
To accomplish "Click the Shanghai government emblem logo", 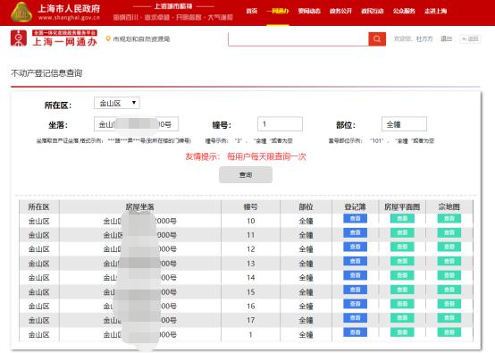I will [x=21, y=13].
